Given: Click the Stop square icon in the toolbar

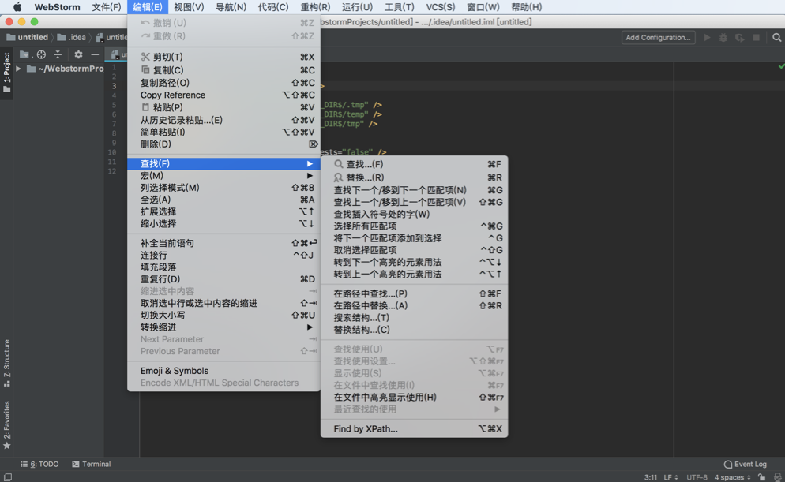Looking at the screenshot, I should pos(756,38).
